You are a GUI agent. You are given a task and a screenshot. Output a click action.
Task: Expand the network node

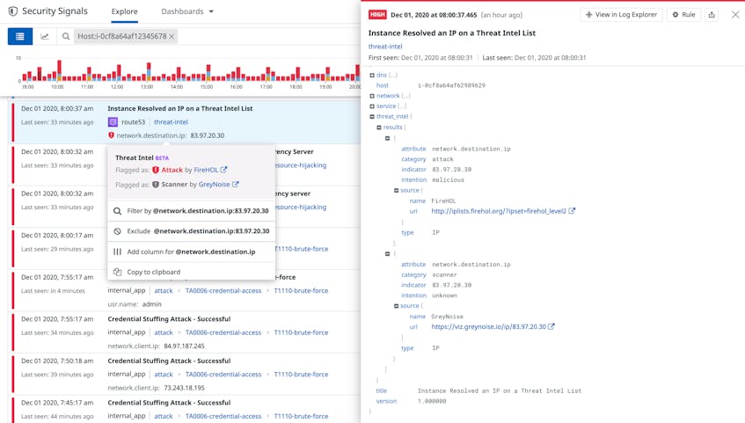point(372,96)
